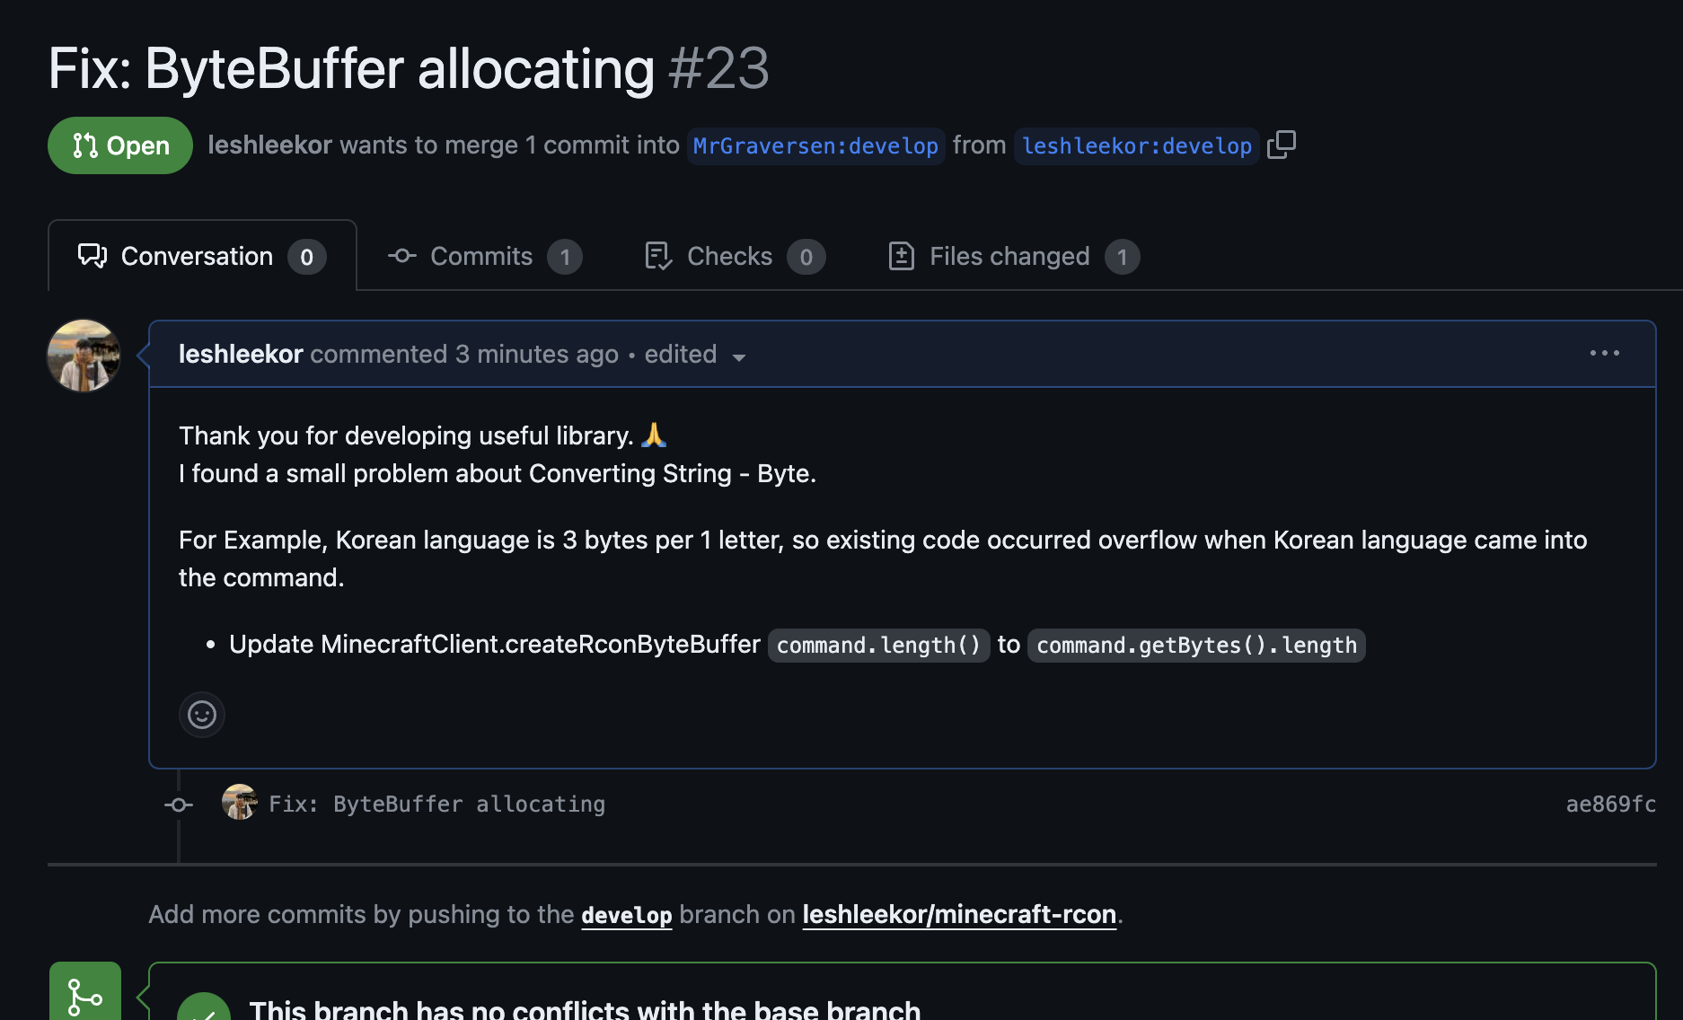Click the leshleekor profile avatar beside comment
The image size is (1683, 1020).
pos(84,356)
